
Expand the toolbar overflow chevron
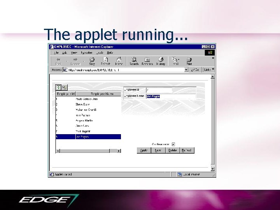(213, 58)
